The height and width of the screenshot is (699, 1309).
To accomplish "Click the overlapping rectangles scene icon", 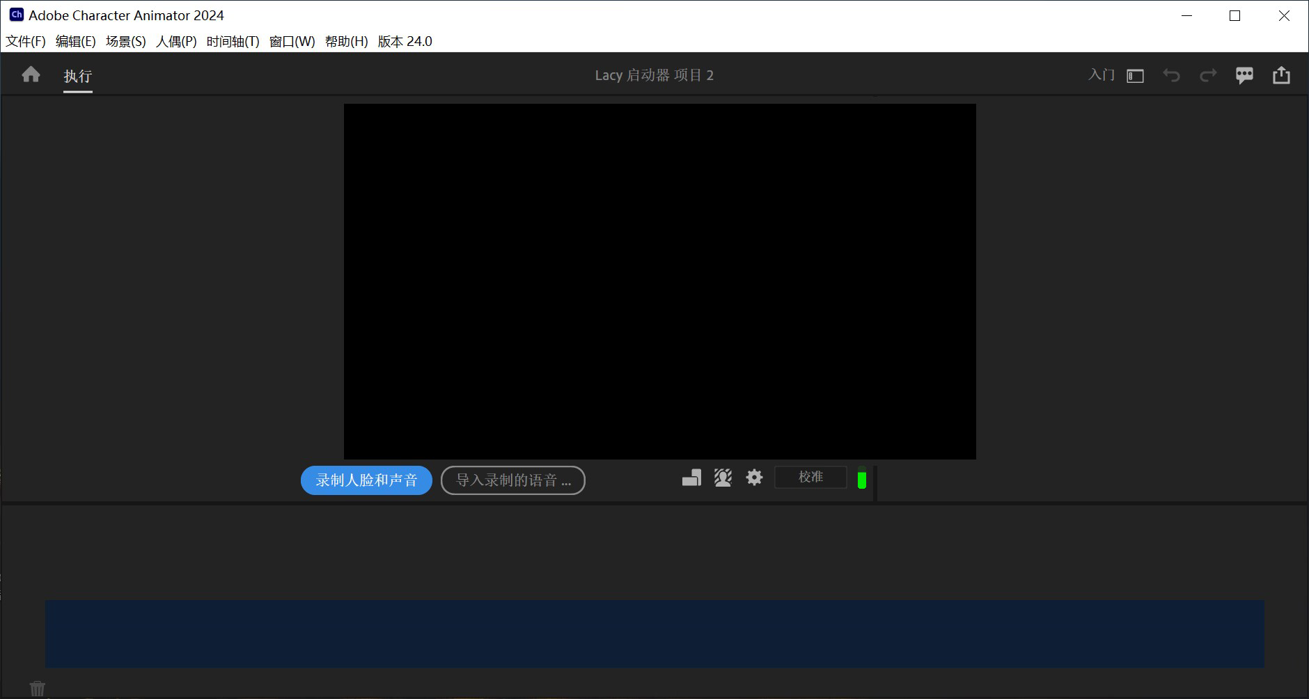I will [x=691, y=478].
